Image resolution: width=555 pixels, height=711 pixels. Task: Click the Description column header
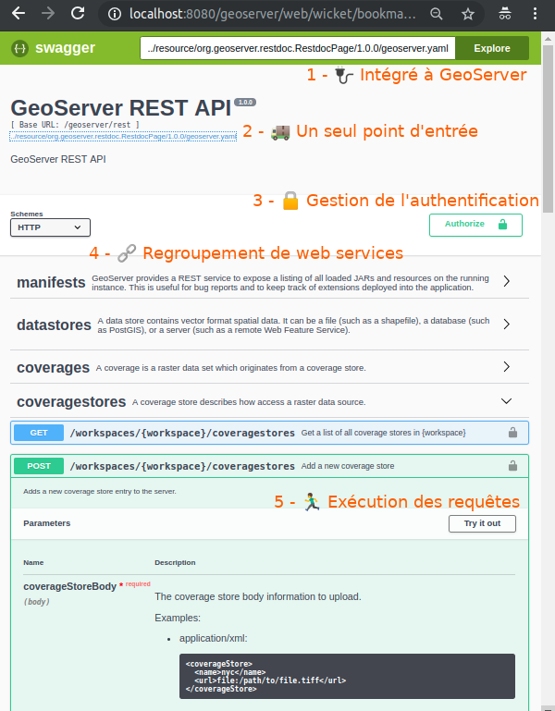pos(175,562)
